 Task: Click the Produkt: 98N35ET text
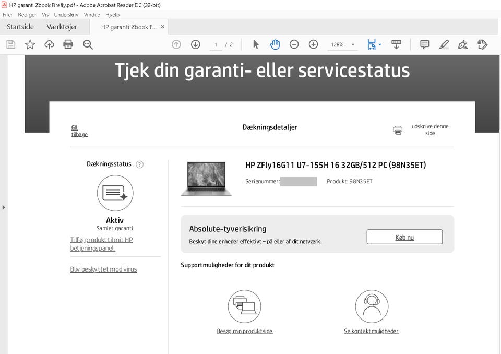(x=349, y=181)
